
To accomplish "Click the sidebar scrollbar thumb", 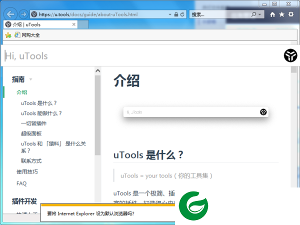I will (98, 115).
